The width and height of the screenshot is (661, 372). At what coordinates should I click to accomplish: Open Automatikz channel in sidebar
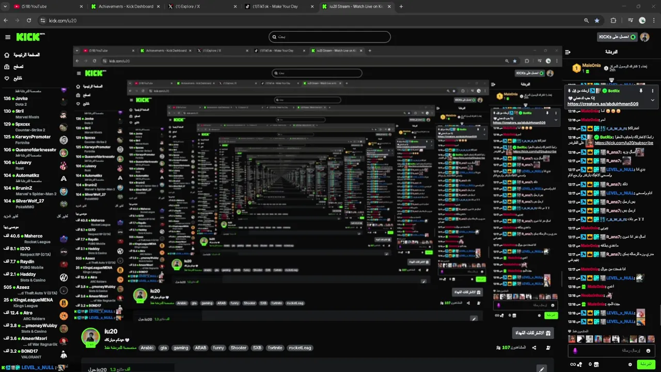coord(35,178)
